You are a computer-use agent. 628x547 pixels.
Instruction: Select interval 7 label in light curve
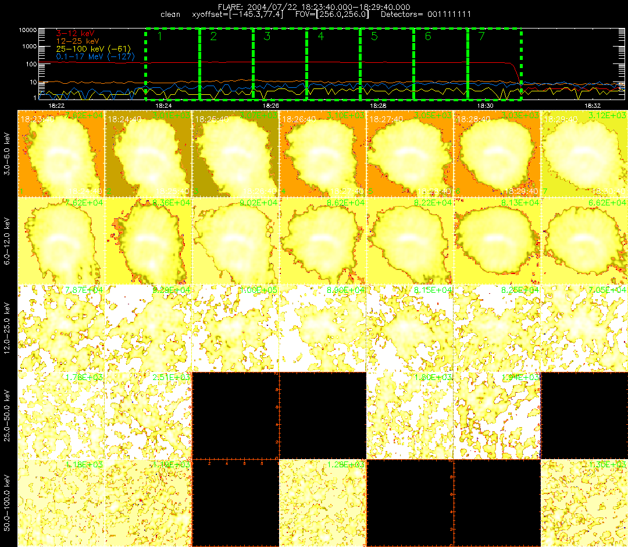tap(482, 37)
